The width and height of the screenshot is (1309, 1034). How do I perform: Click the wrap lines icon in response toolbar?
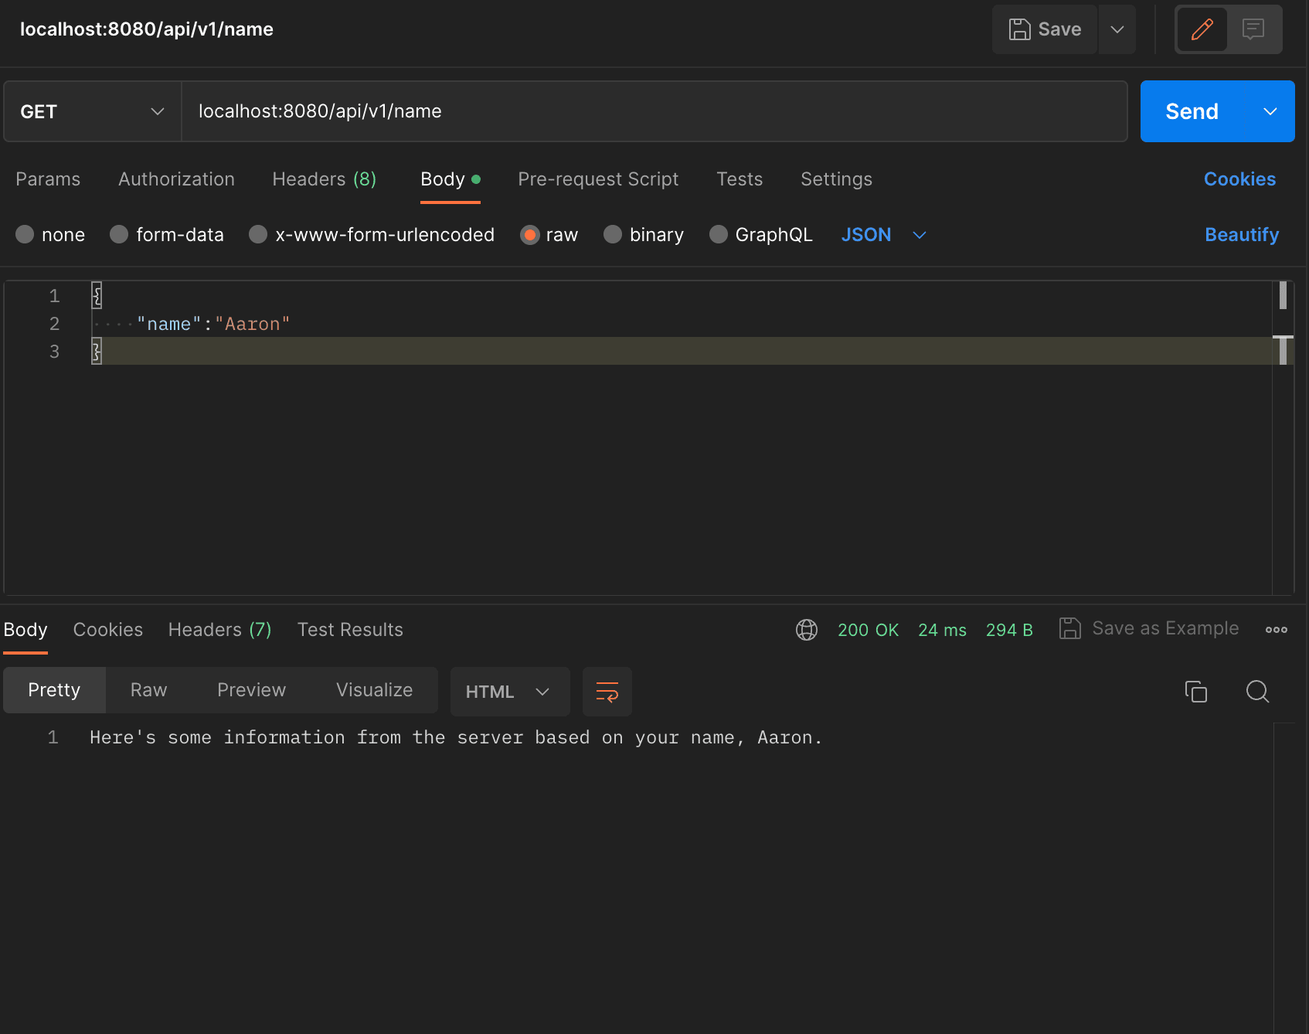(607, 692)
